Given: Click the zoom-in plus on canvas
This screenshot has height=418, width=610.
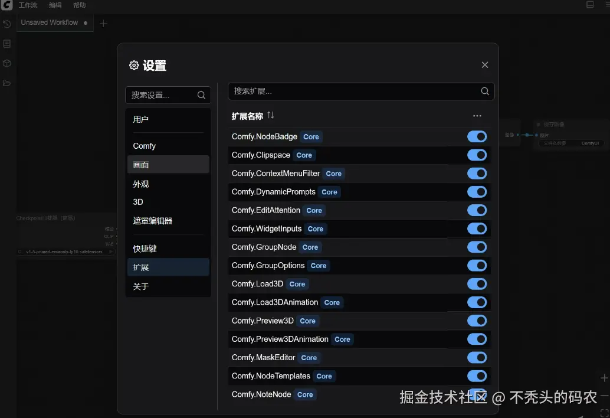Looking at the screenshot, I should [x=604, y=378].
